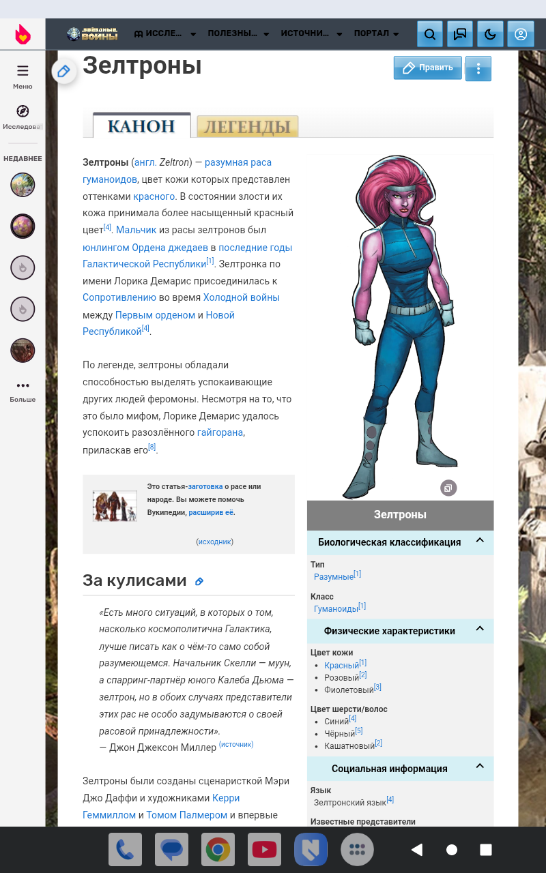Collapse the Социальная информация section
The width and height of the screenshot is (546, 873).
click(x=480, y=767)
